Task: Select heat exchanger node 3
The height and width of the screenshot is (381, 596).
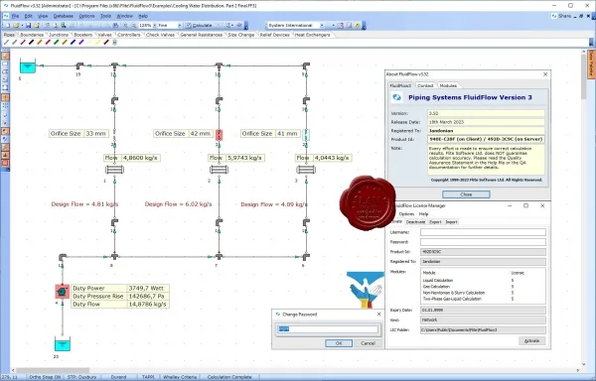Action: coord(306,170)
